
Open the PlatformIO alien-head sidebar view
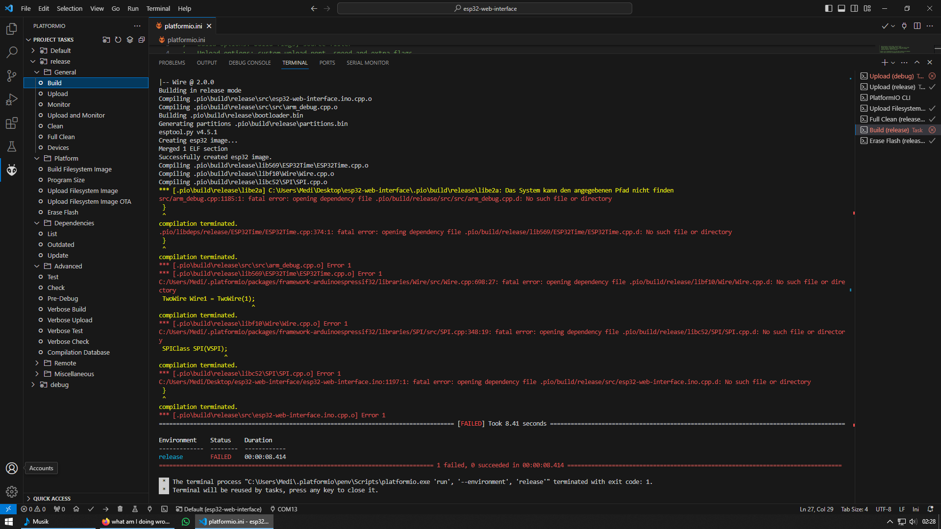pyautogui.click(x=12, y=170)
